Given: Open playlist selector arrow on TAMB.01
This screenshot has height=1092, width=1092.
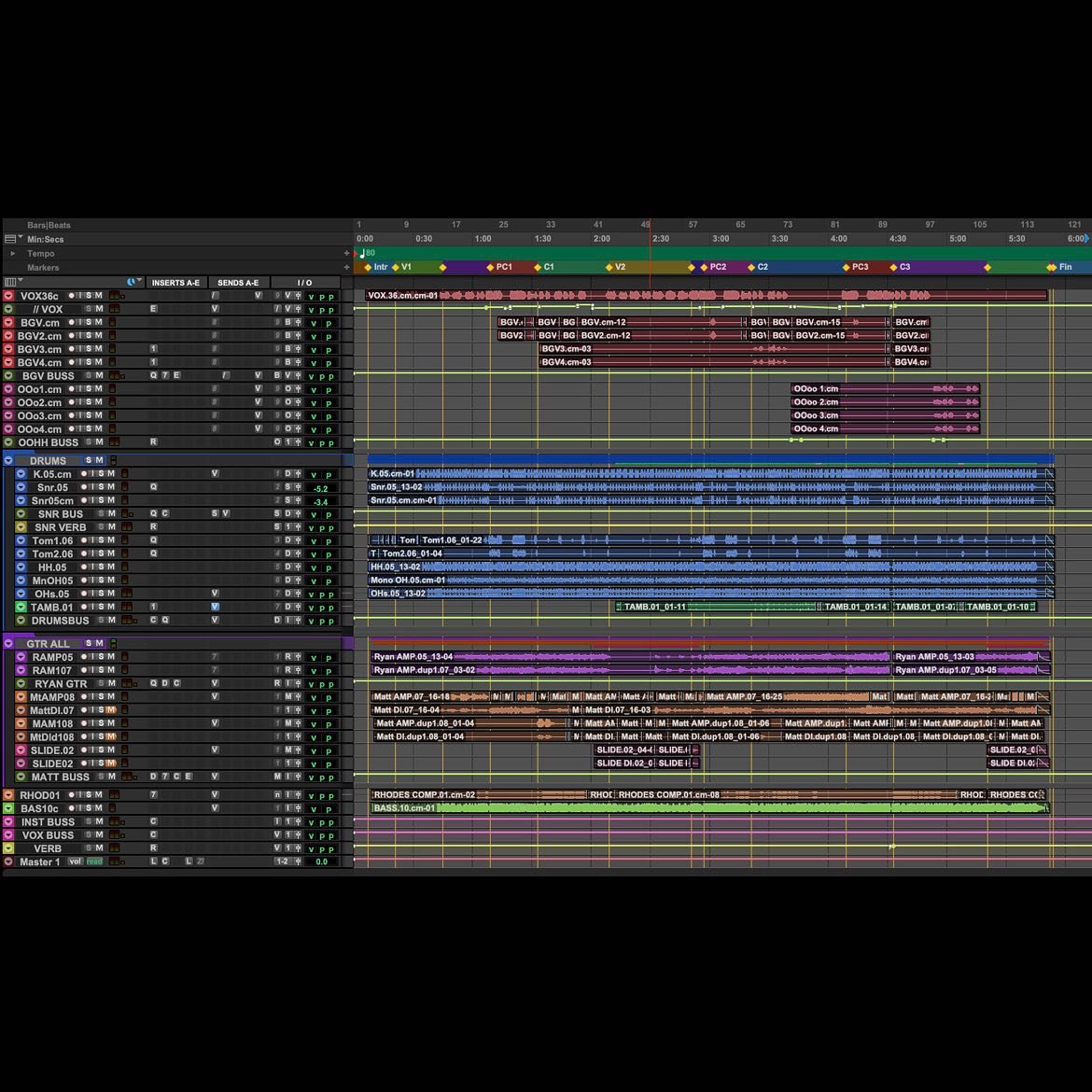Looking at the screenshot, I should coord(21,607).
